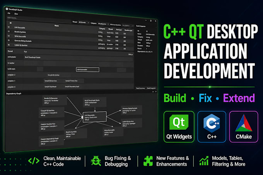The image size is (263, 175).
Task: Open the File menu
Action: (9, 13)
